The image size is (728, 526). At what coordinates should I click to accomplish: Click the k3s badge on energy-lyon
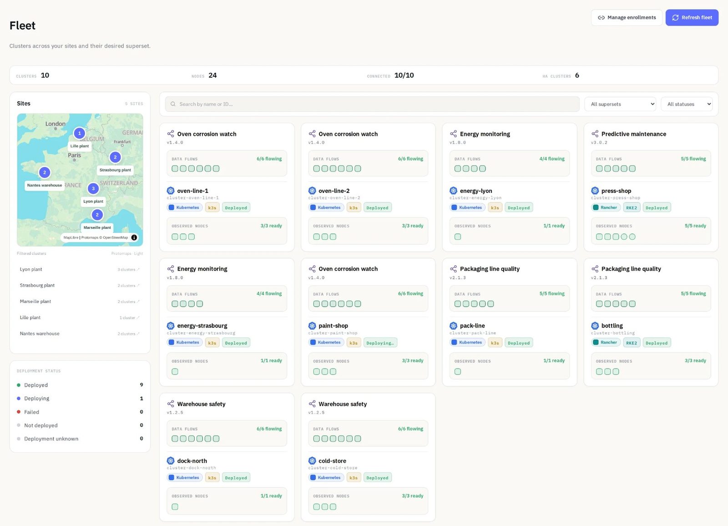point(495,208)
